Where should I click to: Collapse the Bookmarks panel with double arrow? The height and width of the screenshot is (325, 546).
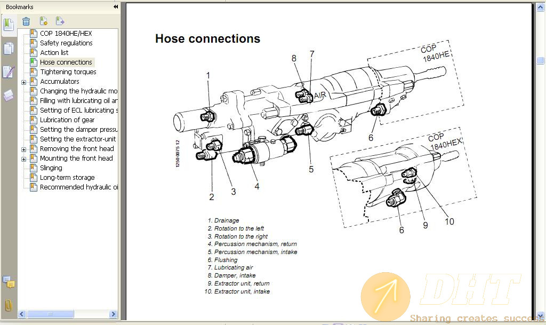pyautogui.click(x=116, y=6)
